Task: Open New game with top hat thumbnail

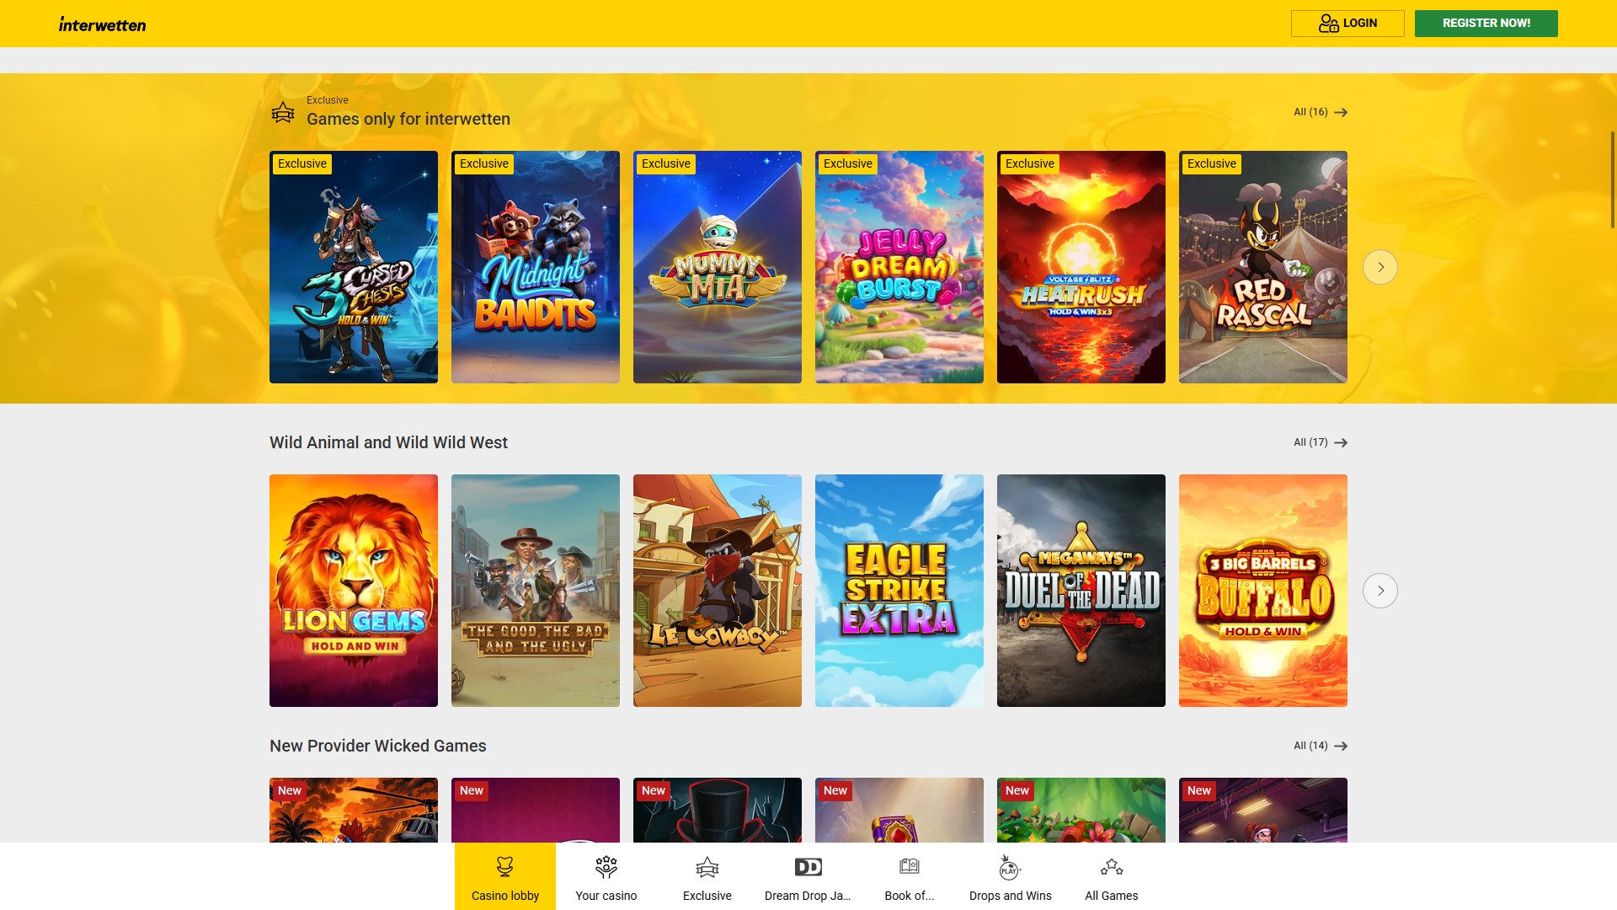Action: (718, 811)
